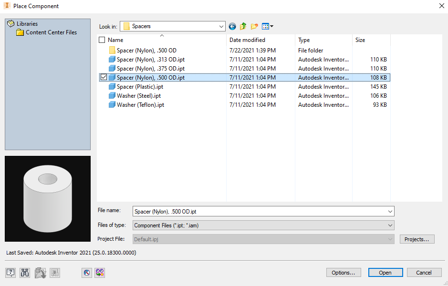The image size is (448, 286).
Task: Open the view options dropdown arrow
Action: pyautogui.click(x=272, y=26)
